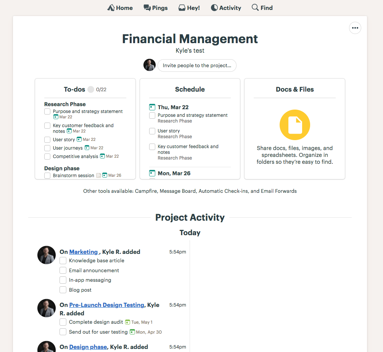Click Invite people to the project button
Image resolution: width=383 pixels, height=352 pixels.
click(x=197, y=65)
